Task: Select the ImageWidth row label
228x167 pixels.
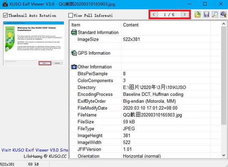Action: tap(89, 142)
